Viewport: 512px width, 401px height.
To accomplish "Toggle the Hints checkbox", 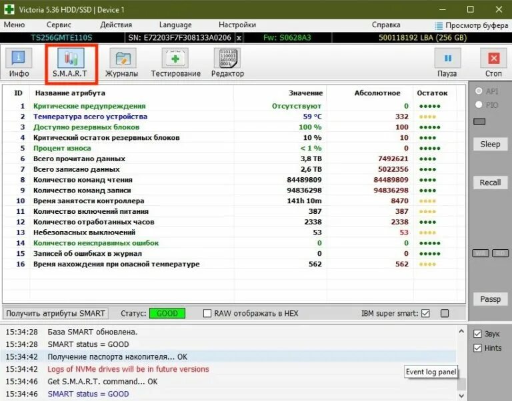I will click(477, 348).
